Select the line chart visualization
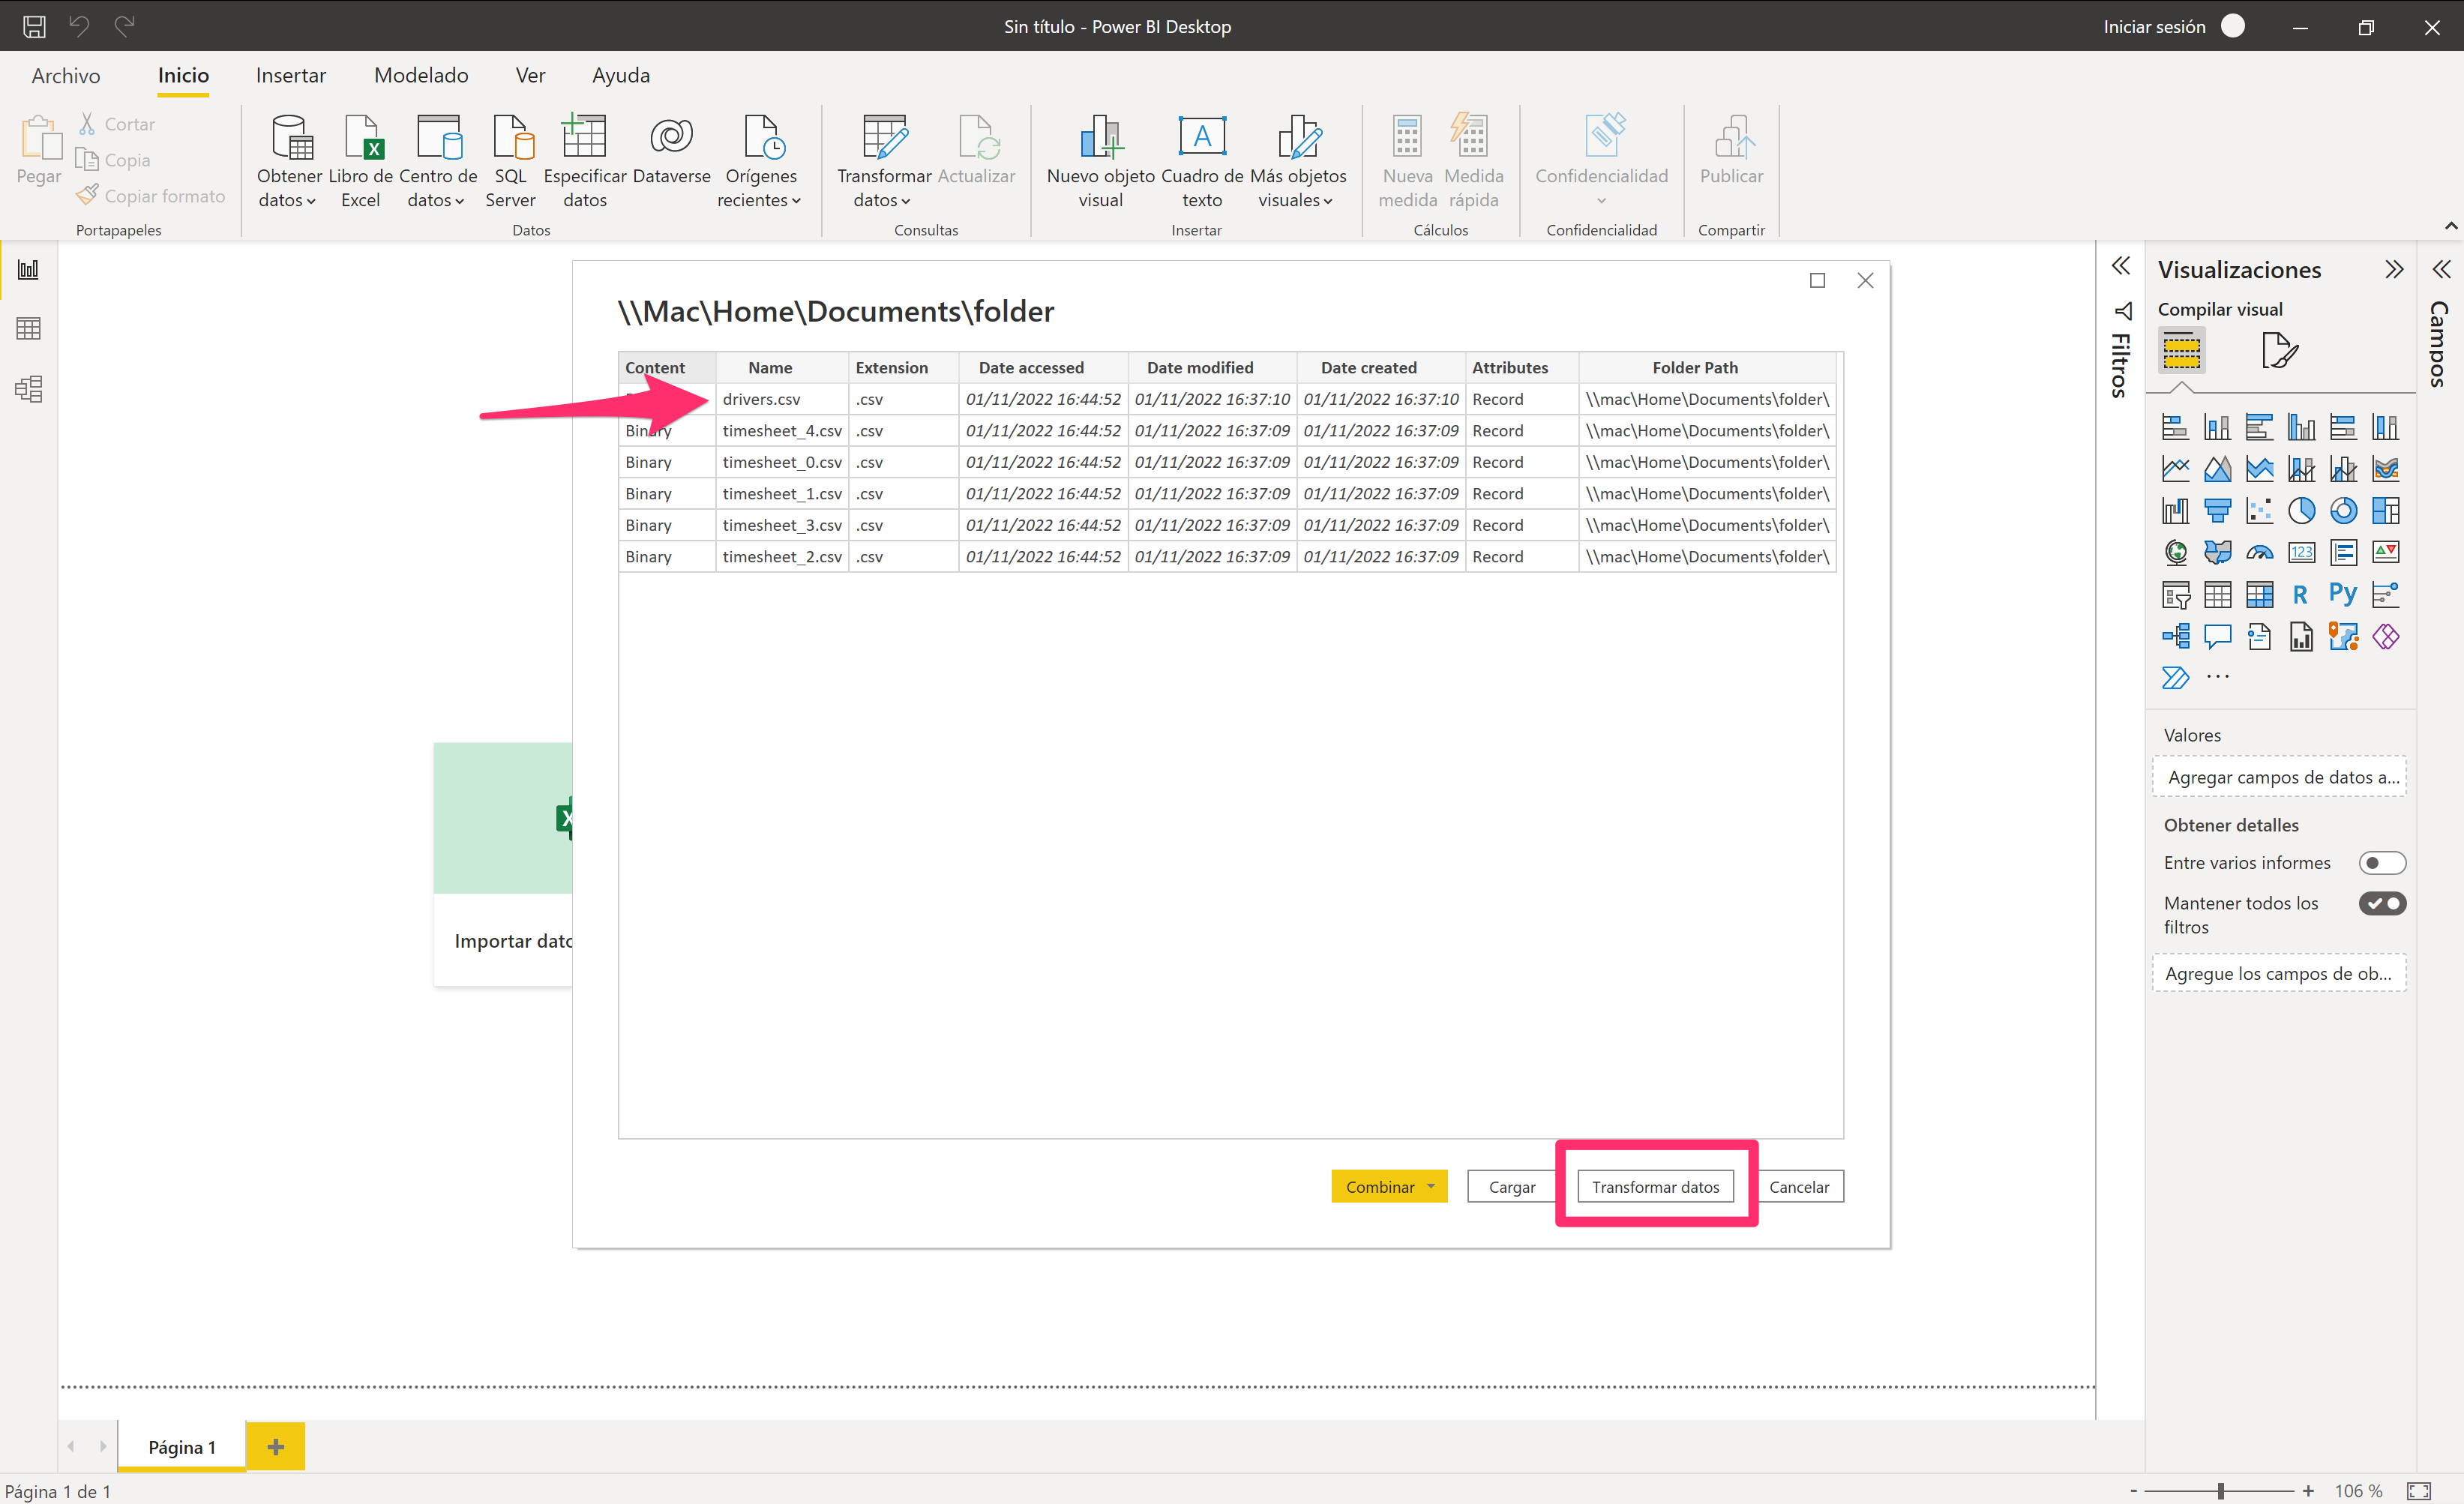 click(x=2175, y=469)
